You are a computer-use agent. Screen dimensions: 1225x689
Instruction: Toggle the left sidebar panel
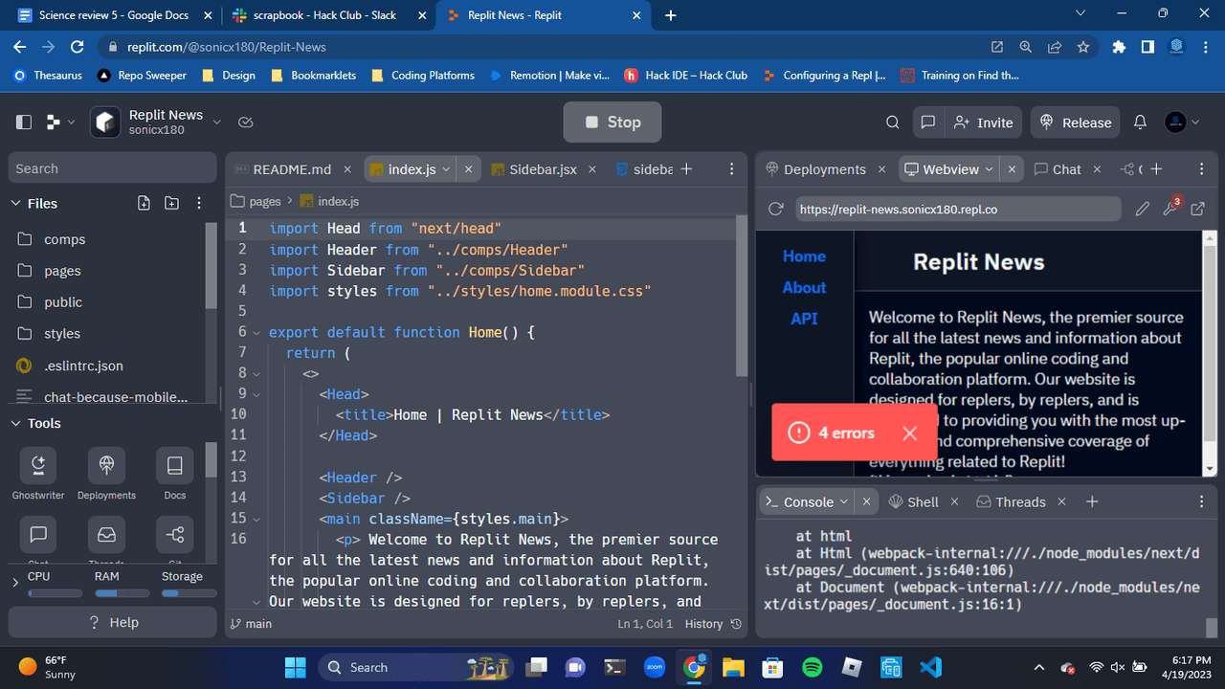tap(24, 122)
